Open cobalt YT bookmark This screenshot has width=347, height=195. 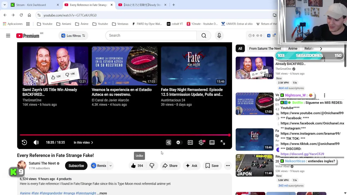(x=174, y=24)
